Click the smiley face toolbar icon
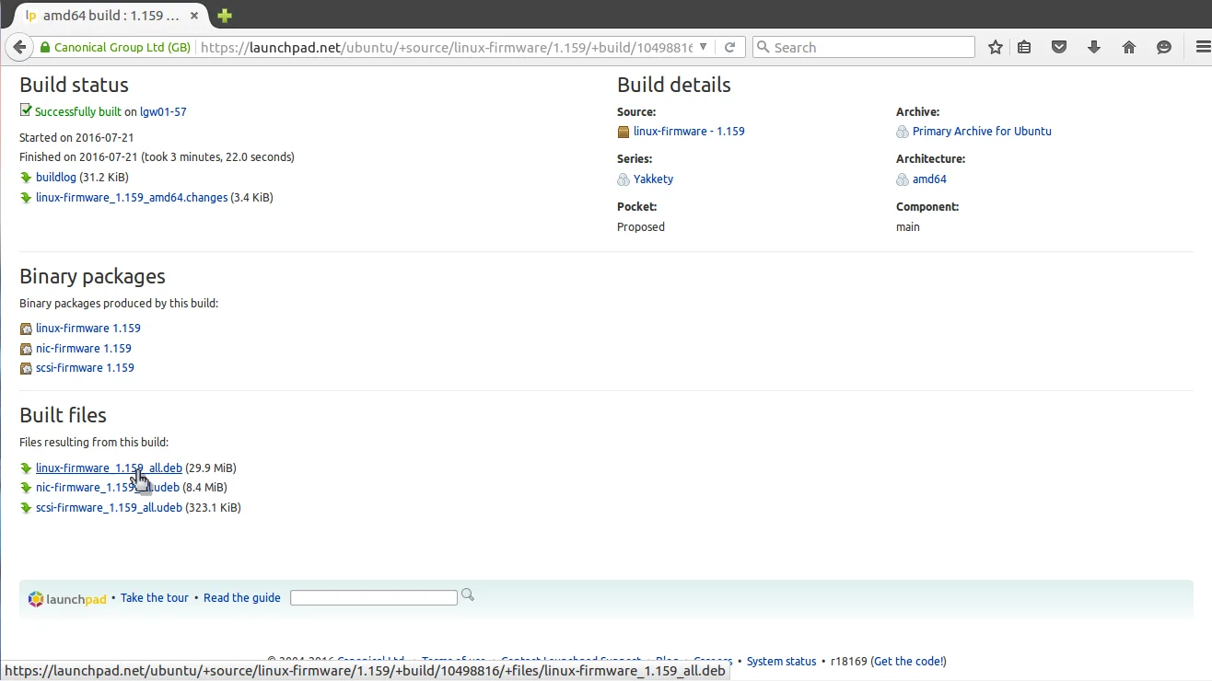Screen dimensions: 1212x681 [x=1164, y=47]
